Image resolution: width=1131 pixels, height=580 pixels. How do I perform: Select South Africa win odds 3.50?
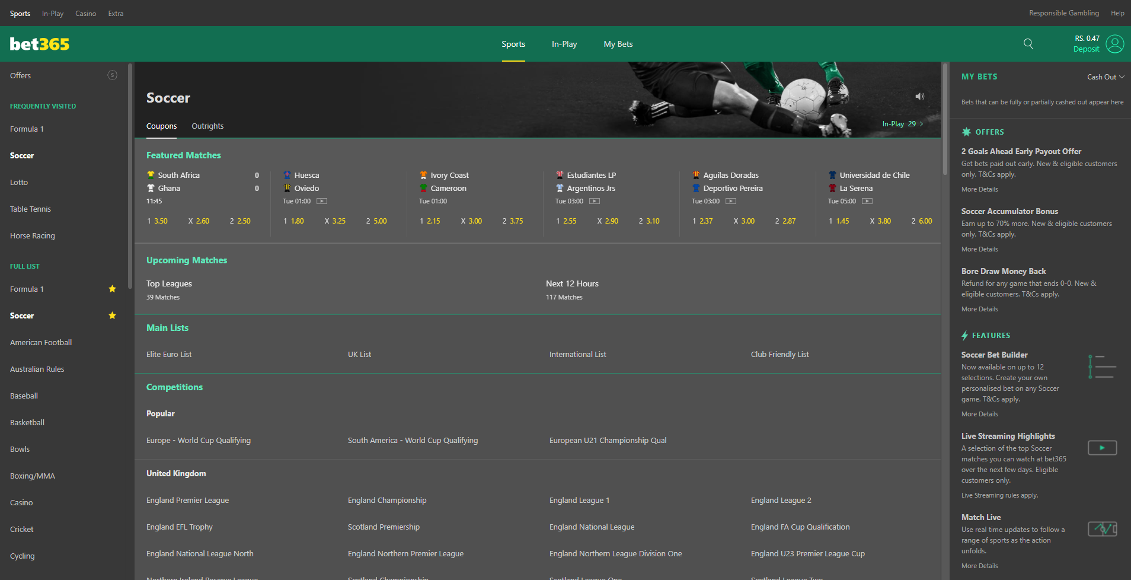point(158,221)
